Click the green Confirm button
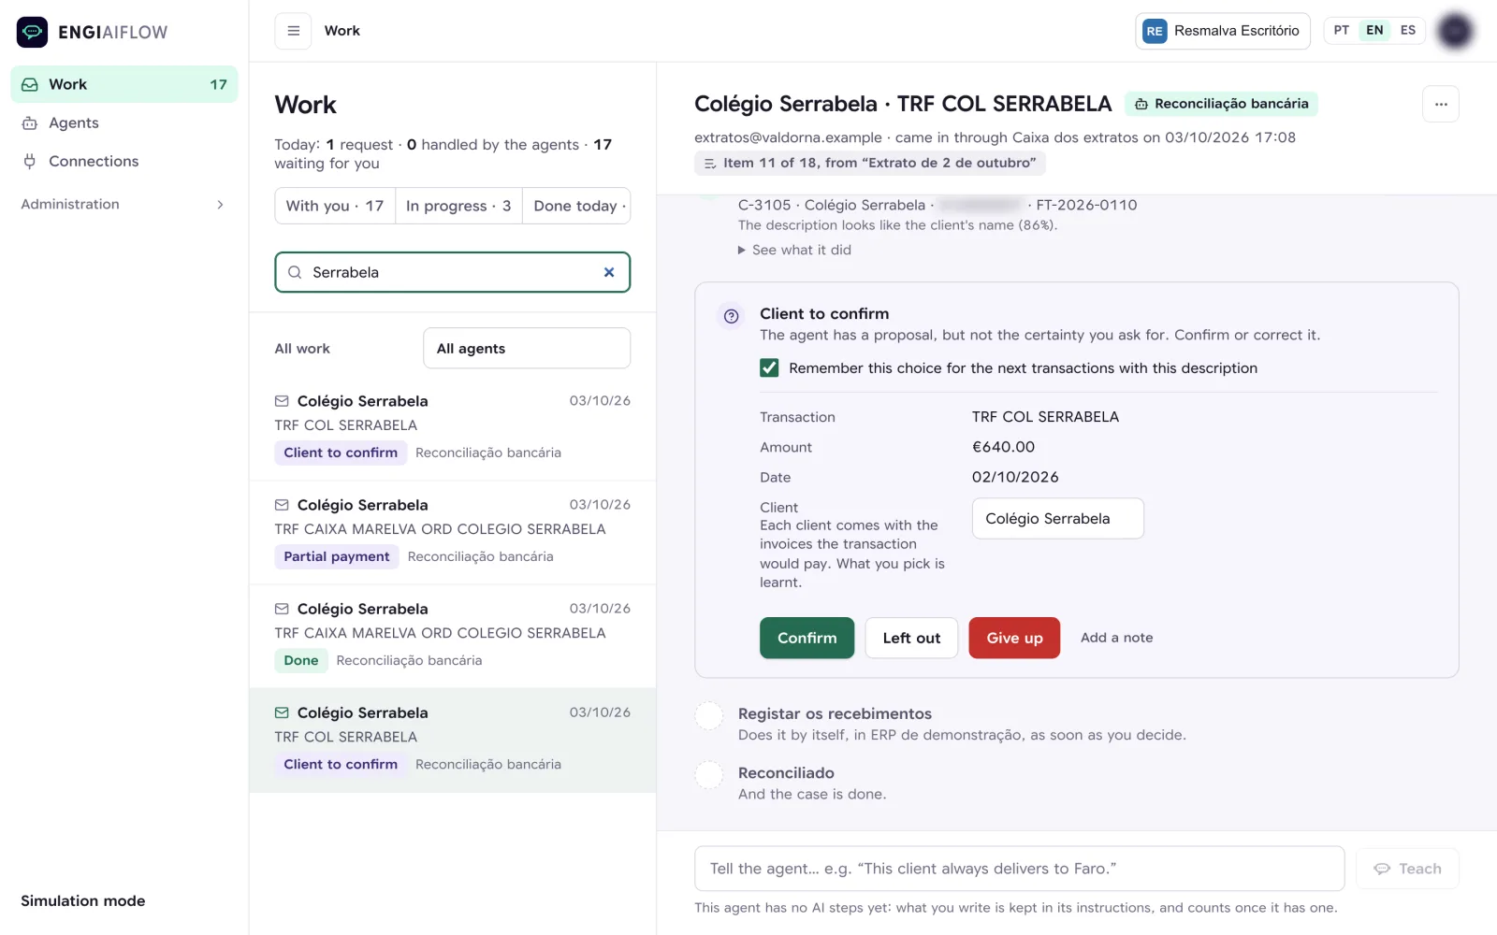1497x935 pixels. 807,638
